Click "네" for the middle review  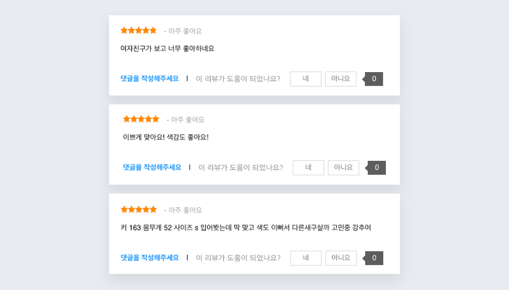coord(308,167)
